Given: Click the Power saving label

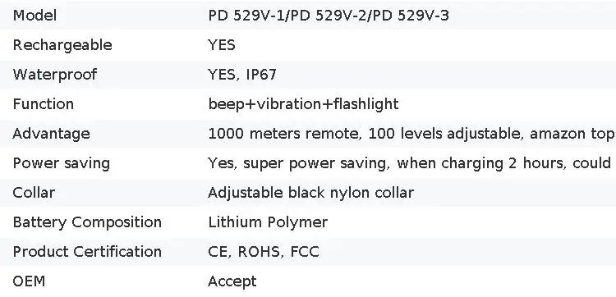Looking at the screenshot, I should [62, 163].
